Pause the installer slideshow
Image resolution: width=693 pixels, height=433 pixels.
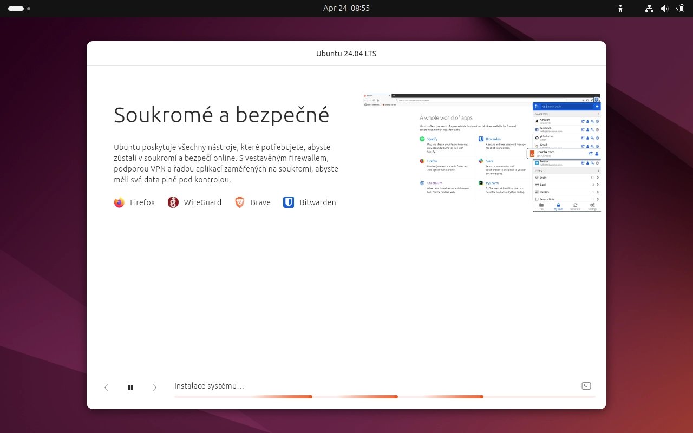[x=130, y=388]
